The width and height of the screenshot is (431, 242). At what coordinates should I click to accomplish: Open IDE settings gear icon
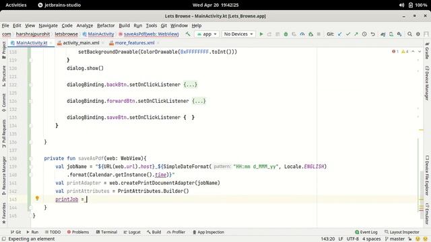418,34
